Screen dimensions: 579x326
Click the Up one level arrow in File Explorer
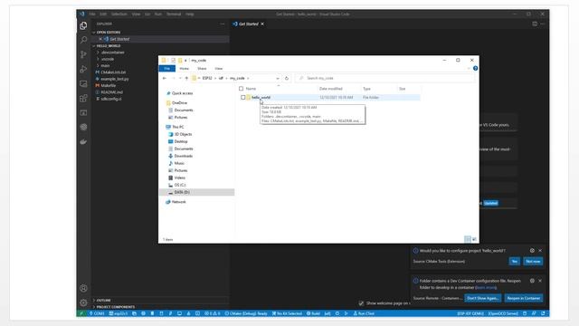(186, 79)
